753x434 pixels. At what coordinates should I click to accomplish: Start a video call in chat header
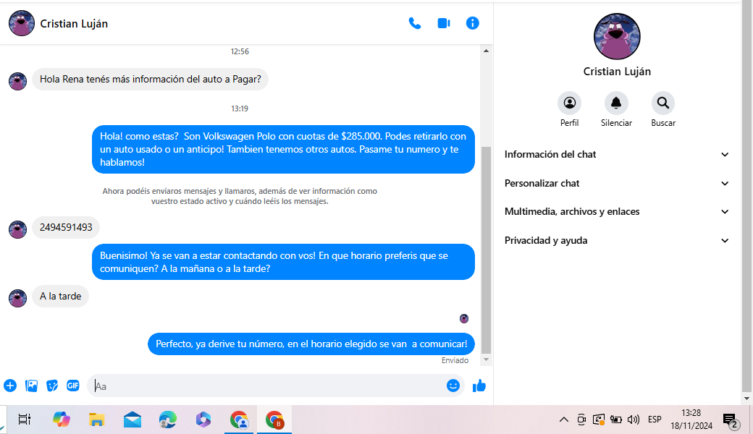click(444, 23)
